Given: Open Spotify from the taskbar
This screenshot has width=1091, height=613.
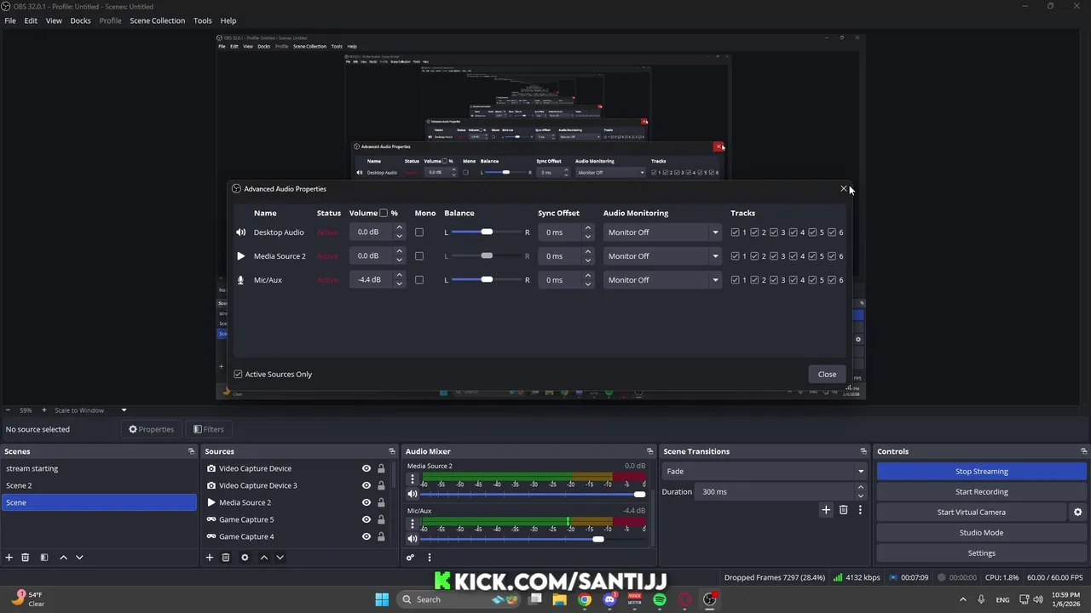Looking at the screenshot, I should coord(660,599).
